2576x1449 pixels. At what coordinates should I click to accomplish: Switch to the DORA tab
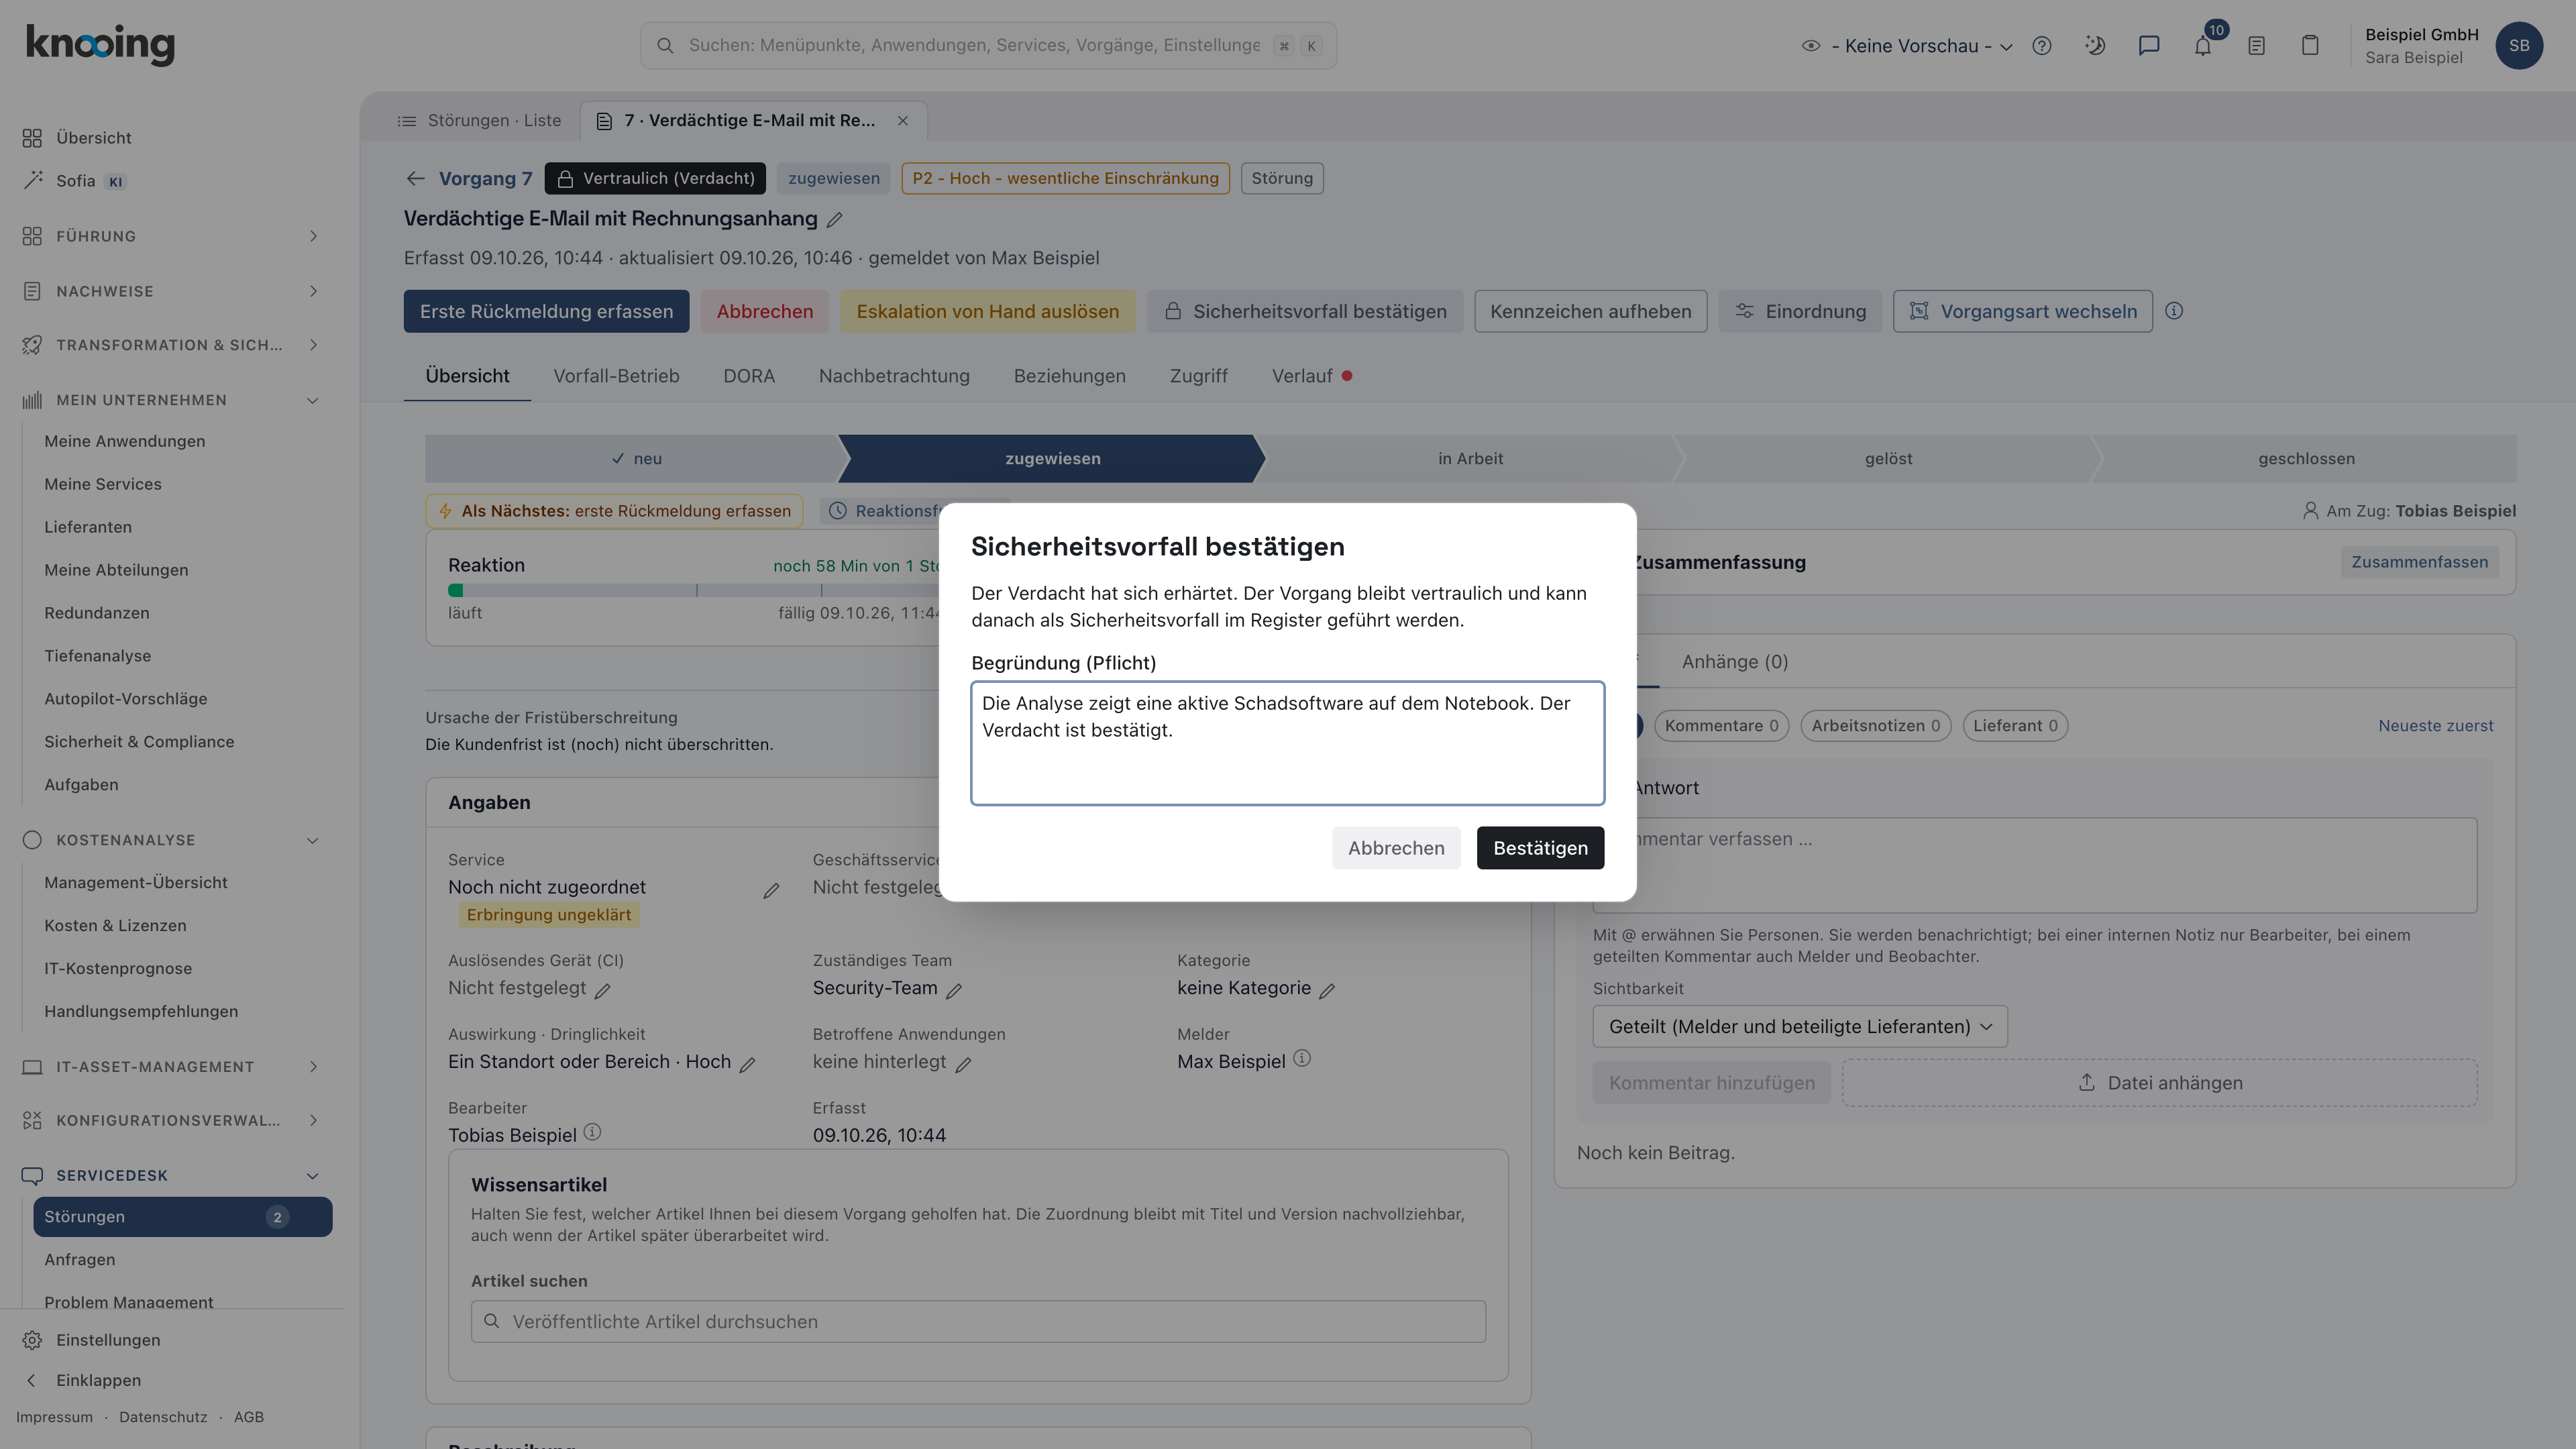tap(749, 376)
